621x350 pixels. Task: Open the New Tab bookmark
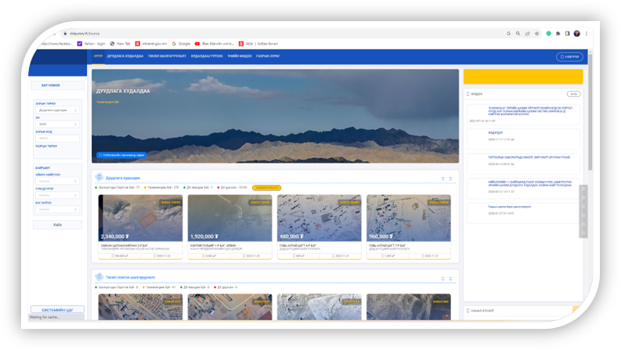[120, 44]
